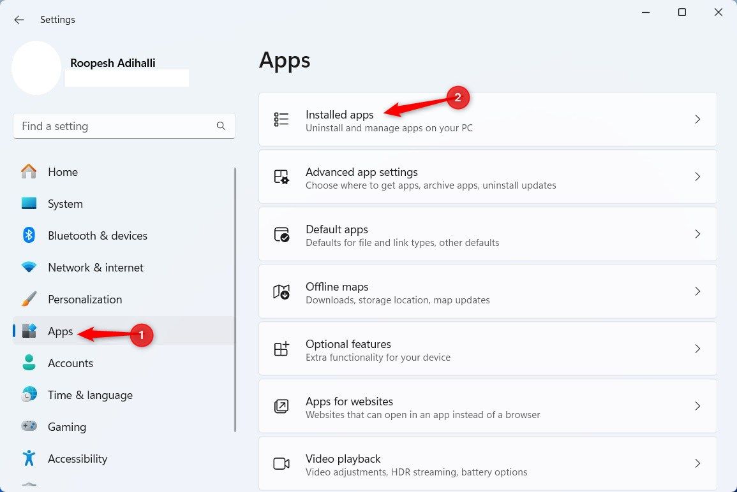Select Gaming in the sidebar
The image size is (737, 492).
coord(123,427)
